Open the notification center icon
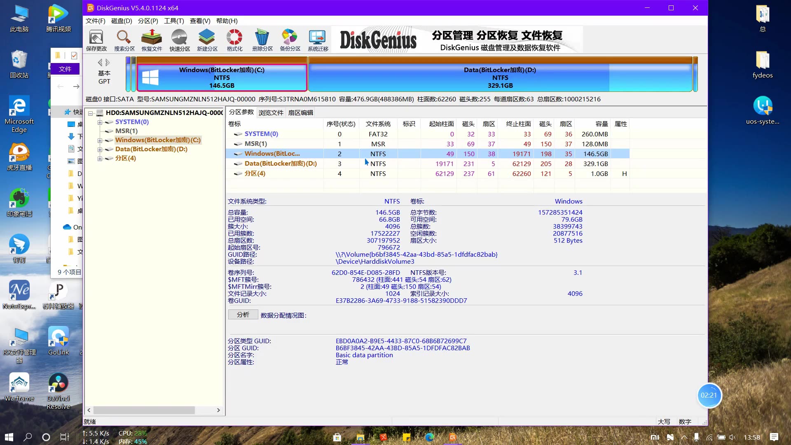This screenshot has height=445, width=791. pos(774,437)
